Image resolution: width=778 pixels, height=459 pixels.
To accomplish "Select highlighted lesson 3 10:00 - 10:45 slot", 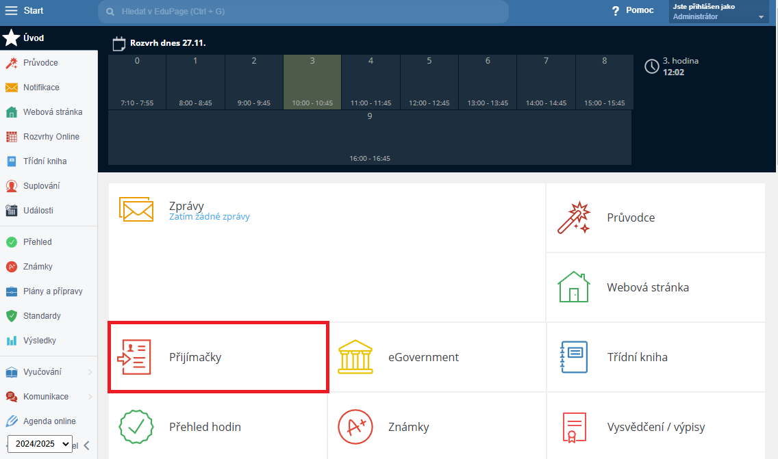I will [312, 82].
